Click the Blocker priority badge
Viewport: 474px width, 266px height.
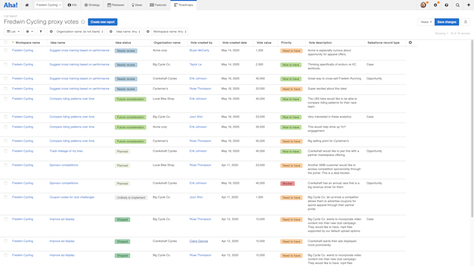click(287, 183)
